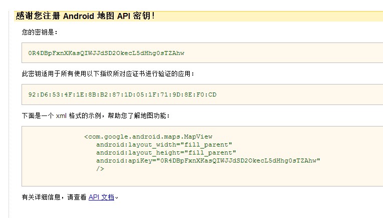Click the text 有关详细信息，请查看

pos(54,197)
